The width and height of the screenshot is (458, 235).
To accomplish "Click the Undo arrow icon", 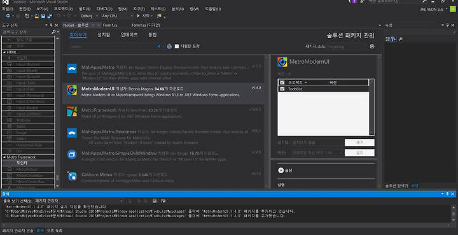I will (x=59, y=16).
